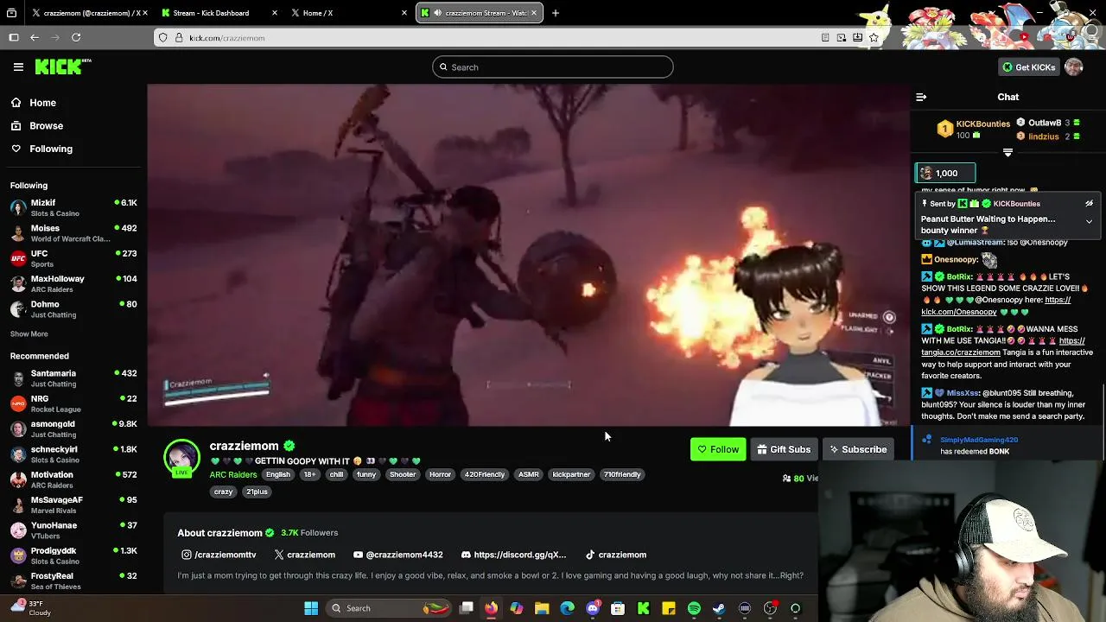Open Task View from the taskbar
1106x622 pixels.
tap(466, 608)
